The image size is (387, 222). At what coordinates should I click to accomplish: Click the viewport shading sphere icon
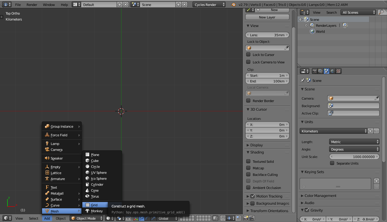[x=110, y=218]
